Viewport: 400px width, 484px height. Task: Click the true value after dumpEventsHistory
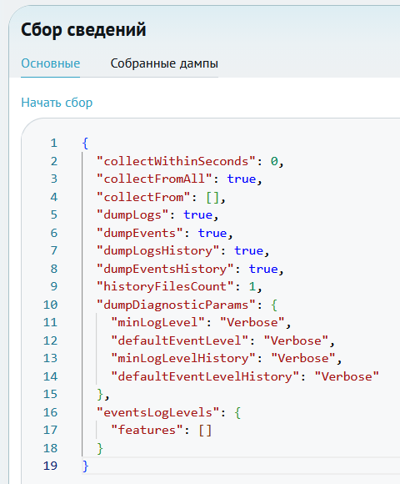(x=263, y=269)
